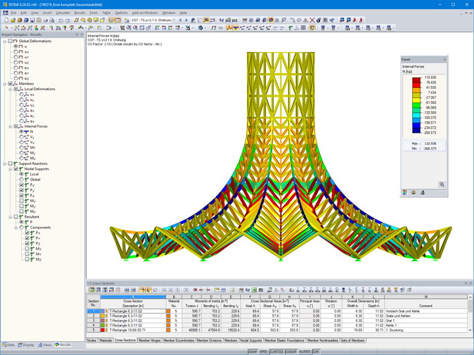The height and width of the screenshot is (355, 474).
Task: Switch to the Nodal Supports table tab
Action: click(x=251, y=341)
